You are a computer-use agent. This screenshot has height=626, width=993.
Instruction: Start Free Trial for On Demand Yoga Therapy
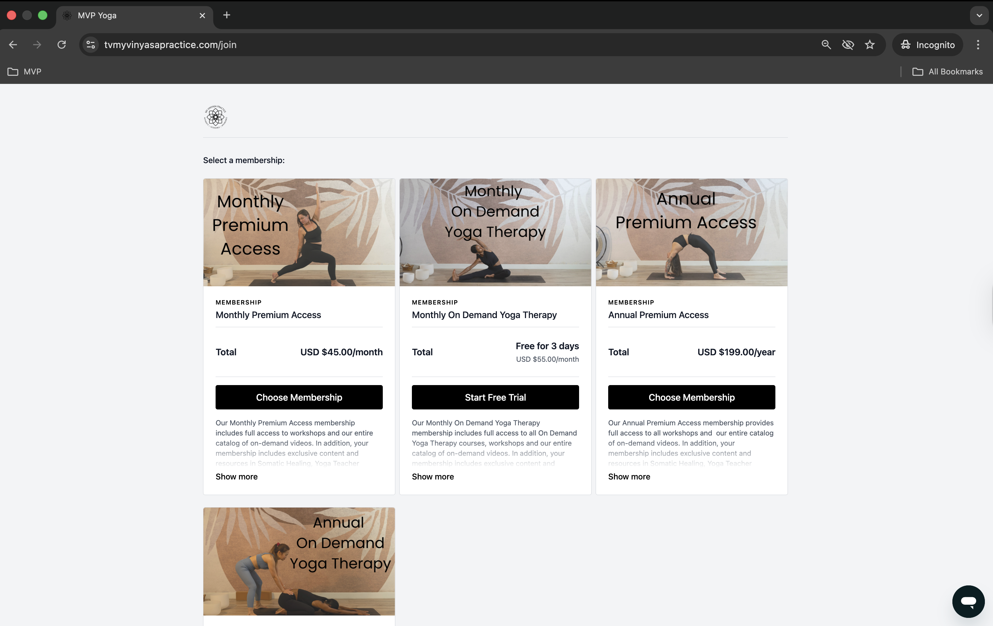click(x=495, y=397)
